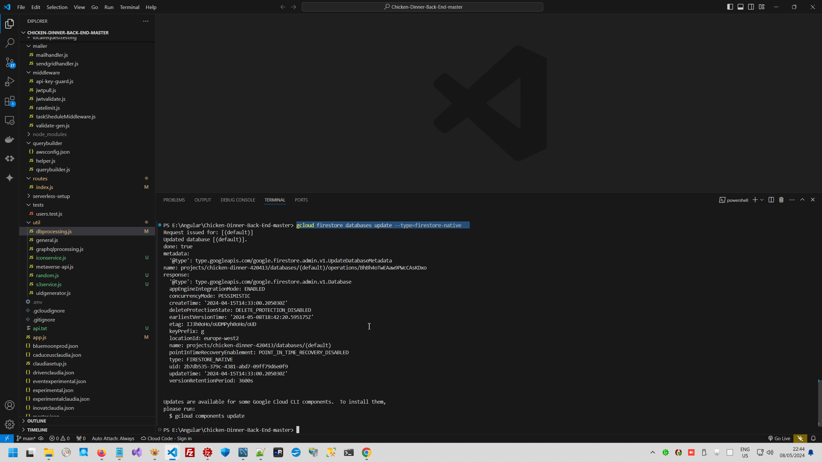The height and width of the screenshot is (462, 822).
Task: Open Run and Debug view
Action: 10,81
